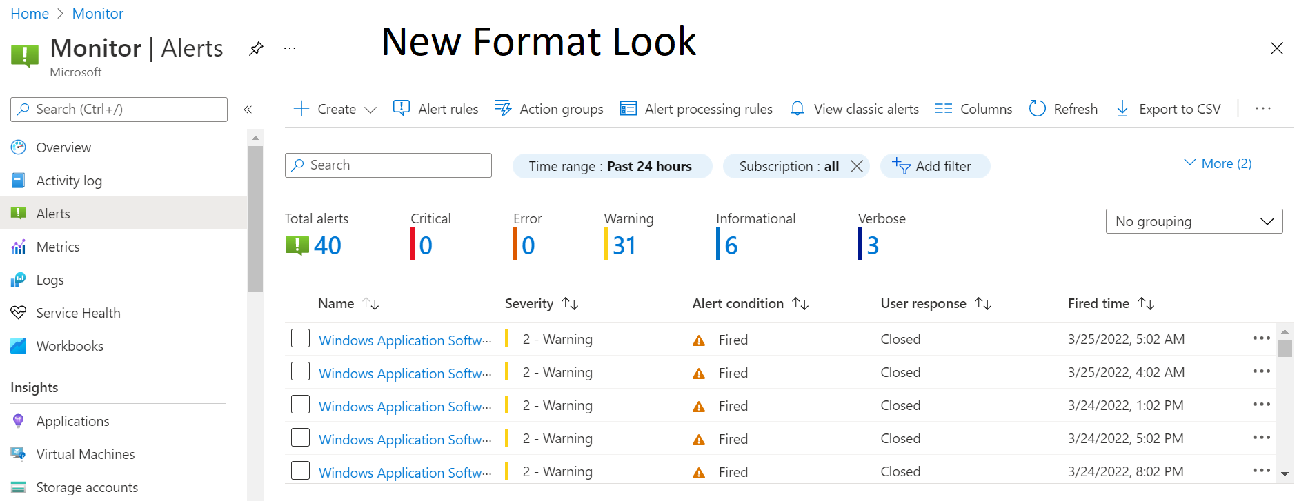Go to Metrics in sidebar

[x=58, y=247]
